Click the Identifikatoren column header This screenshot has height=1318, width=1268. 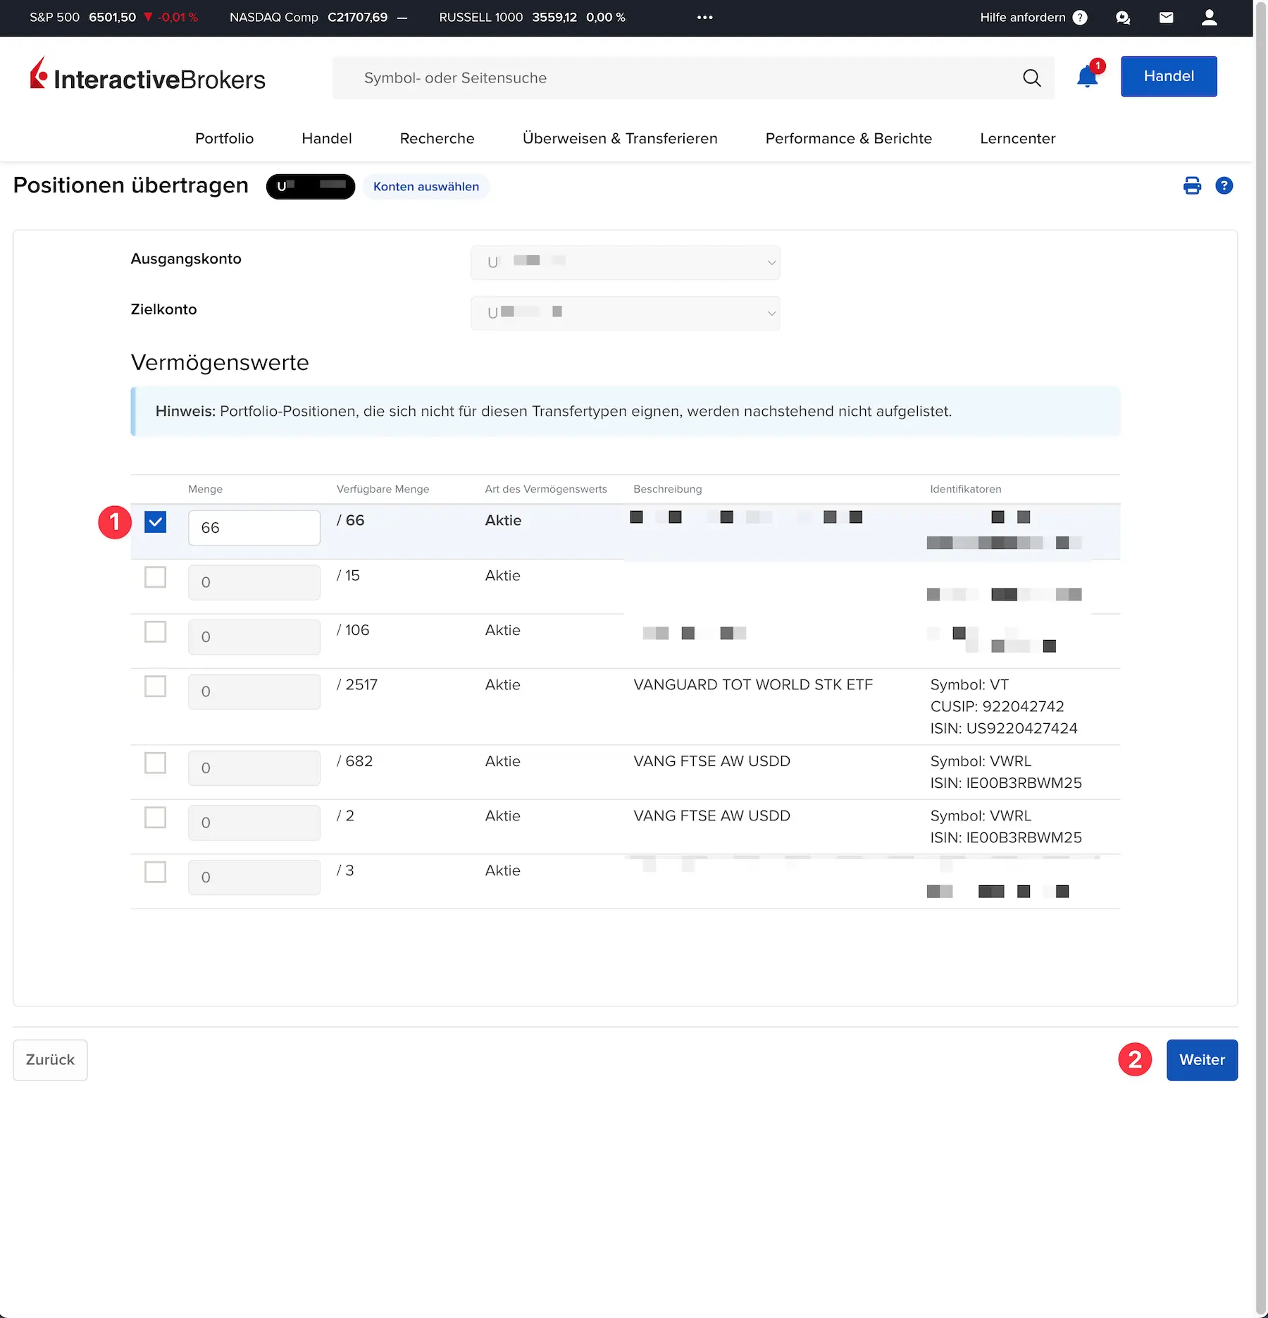pyautogui.click(x=965, y=489)
